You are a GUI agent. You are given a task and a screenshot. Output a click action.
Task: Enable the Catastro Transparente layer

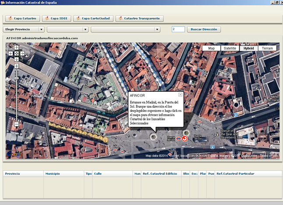(139, 18)
